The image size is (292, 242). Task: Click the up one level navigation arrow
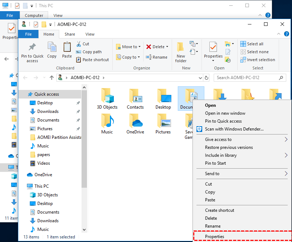point(51,77)
